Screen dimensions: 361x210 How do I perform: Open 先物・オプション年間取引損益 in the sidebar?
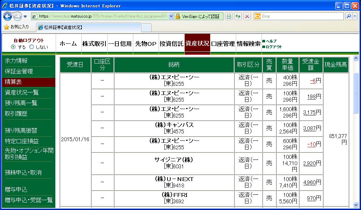[x=29, y=154]
